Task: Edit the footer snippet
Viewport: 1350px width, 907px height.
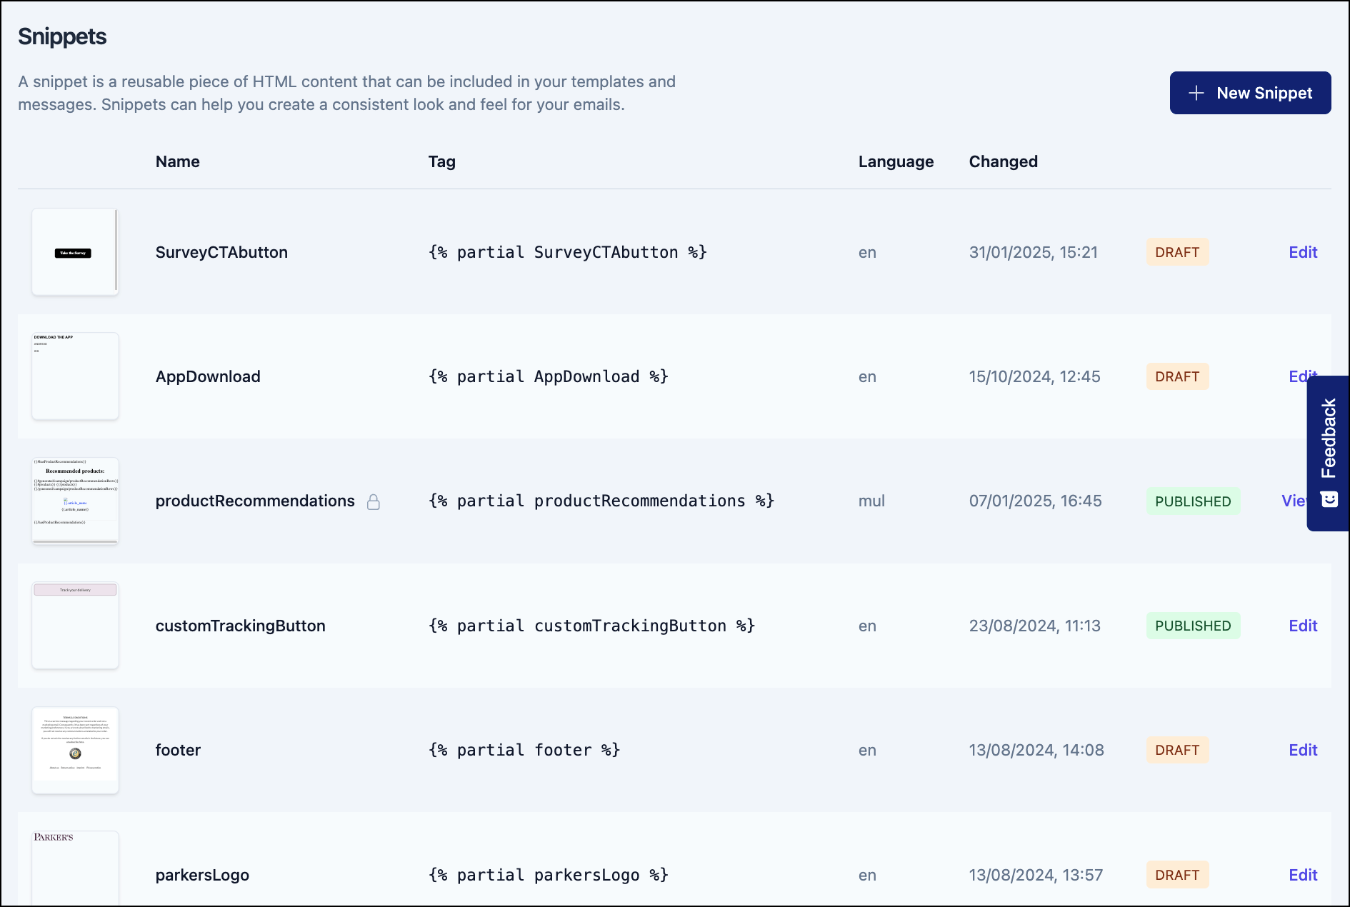Action: pos(1302,750)
